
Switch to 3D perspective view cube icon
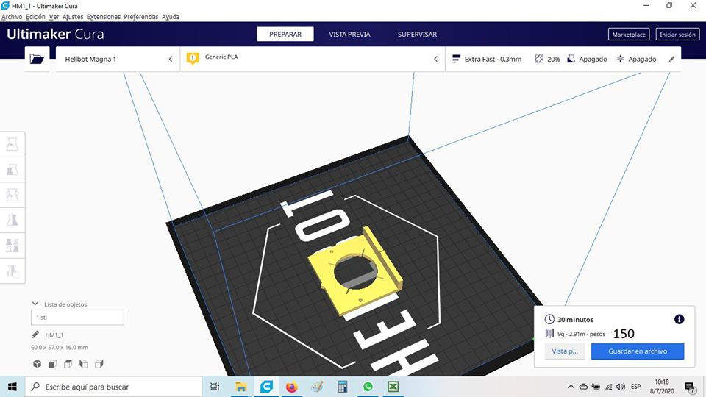[x=38, y=364]
